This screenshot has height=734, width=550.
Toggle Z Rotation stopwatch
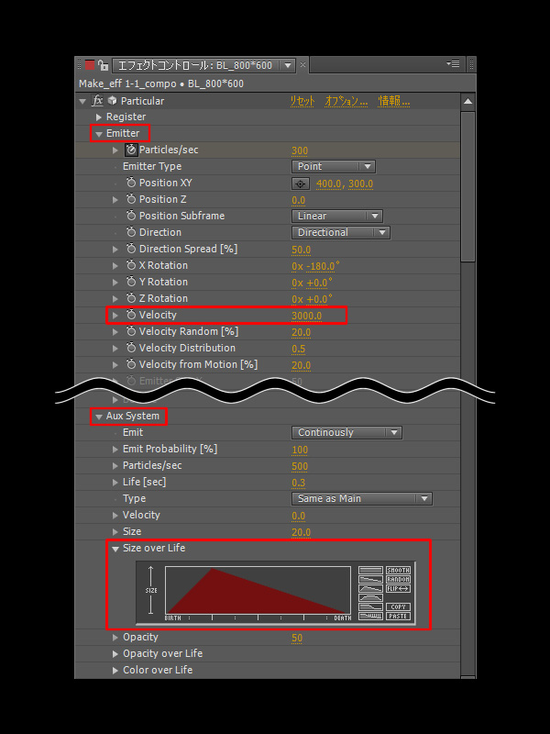click(x=131, y=298)
